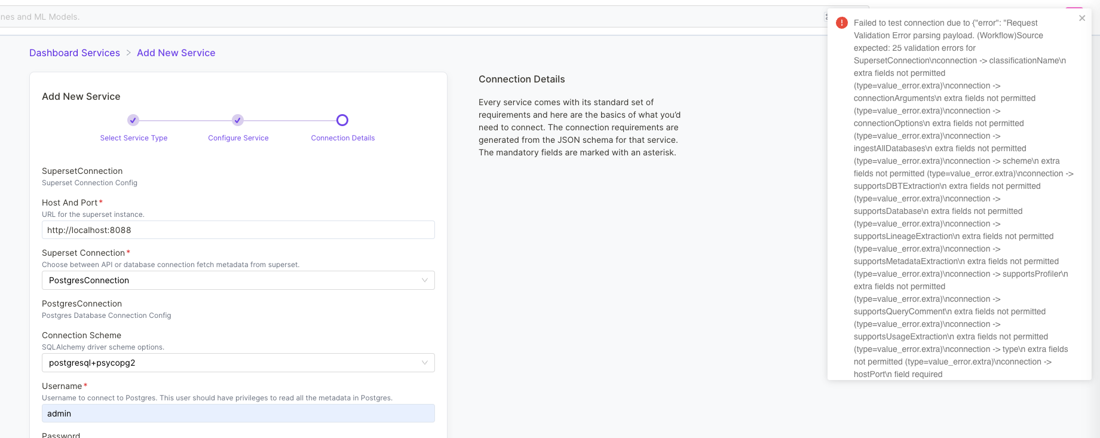This screenshot has height=438, width=1100.
Task: Click the PostgresConnection section title
Action: point(82,304)
